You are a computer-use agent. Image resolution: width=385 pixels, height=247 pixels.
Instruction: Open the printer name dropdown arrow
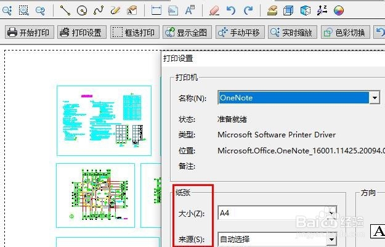point(375,98)
